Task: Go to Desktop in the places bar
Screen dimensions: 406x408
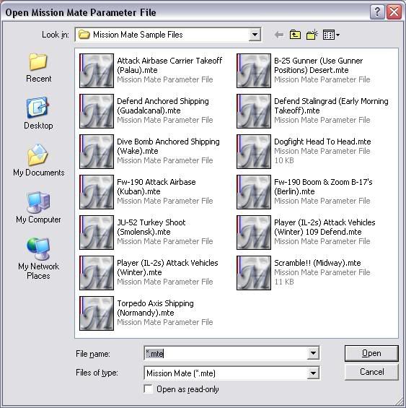Action: (x=38, y=113)
